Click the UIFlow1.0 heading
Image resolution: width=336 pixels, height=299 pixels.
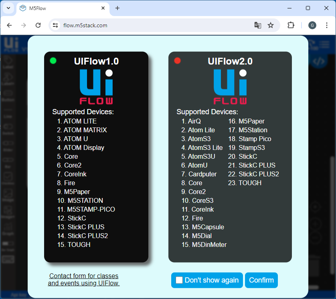(96, 61)
